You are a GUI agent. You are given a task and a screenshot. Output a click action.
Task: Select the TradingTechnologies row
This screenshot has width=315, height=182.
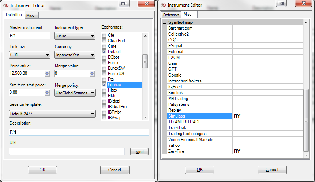pyautogui.click(x=235, y=134)
